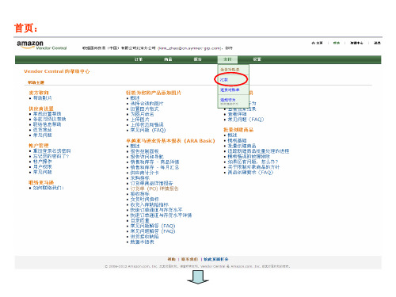
Task: Open the 联络信息帮助 link
Action: tap(47, 124)
